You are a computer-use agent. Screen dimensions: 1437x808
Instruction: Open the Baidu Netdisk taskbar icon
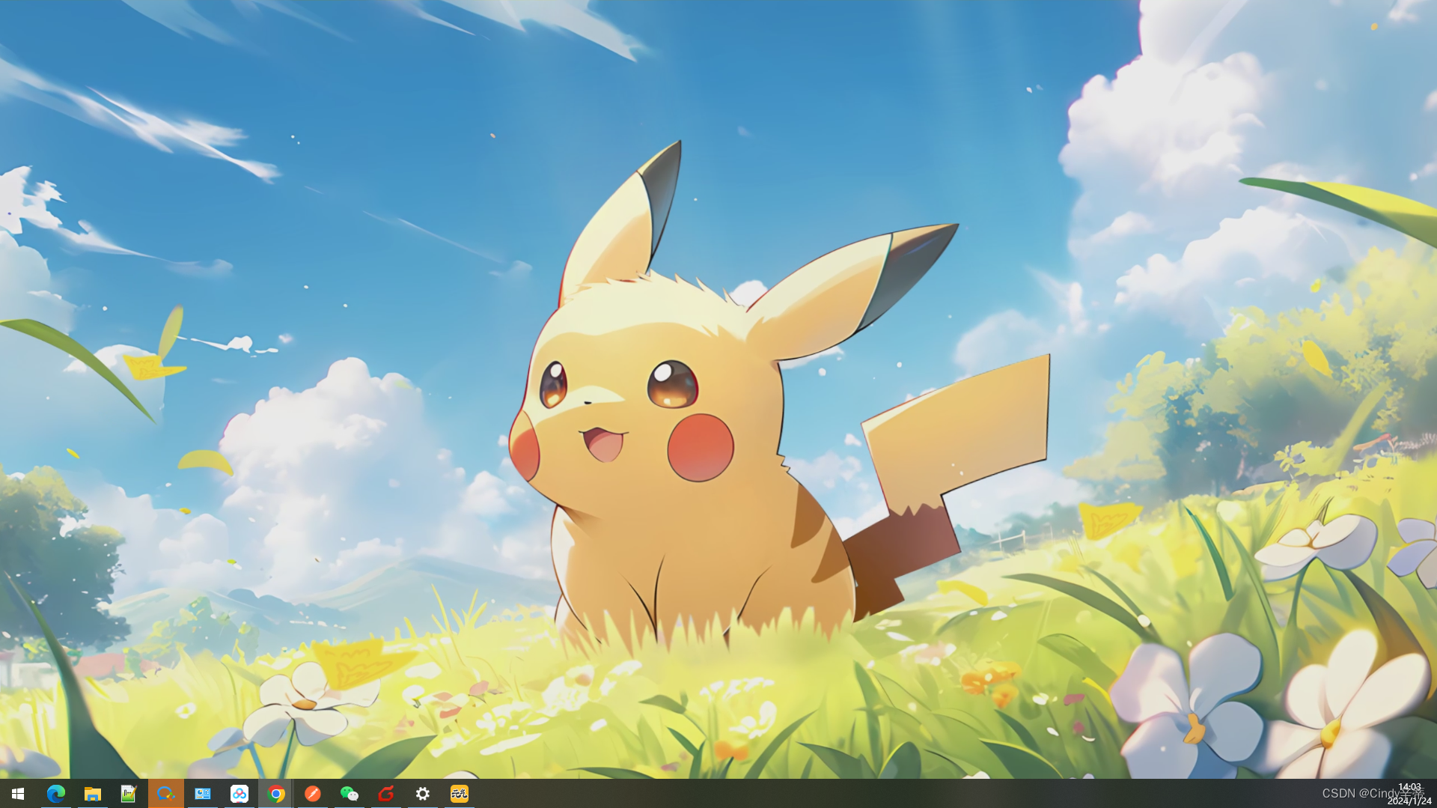(x=239, y=794)
